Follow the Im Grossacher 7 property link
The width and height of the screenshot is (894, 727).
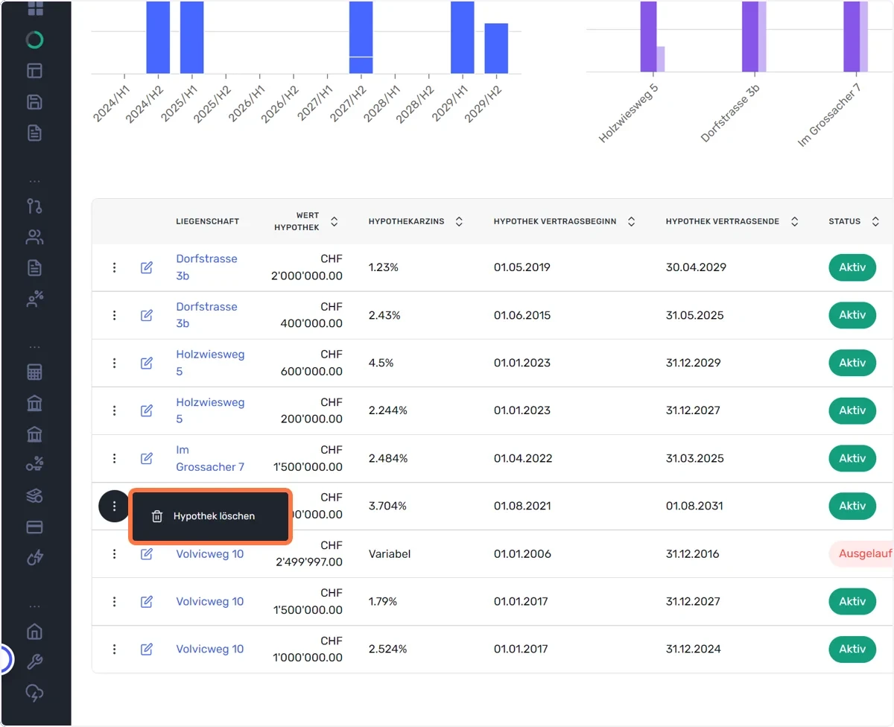coord(210,458)
